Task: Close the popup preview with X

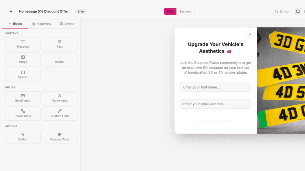Action: tap(250, 34)
